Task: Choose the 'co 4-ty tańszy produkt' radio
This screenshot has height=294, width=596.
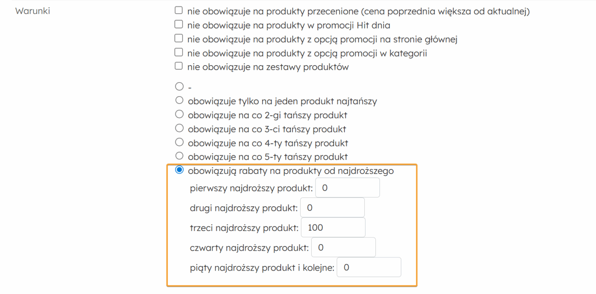Action: coord(179,142)
